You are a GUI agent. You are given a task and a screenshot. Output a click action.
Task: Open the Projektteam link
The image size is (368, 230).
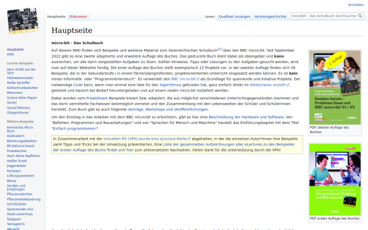click(x=97, y=98)
